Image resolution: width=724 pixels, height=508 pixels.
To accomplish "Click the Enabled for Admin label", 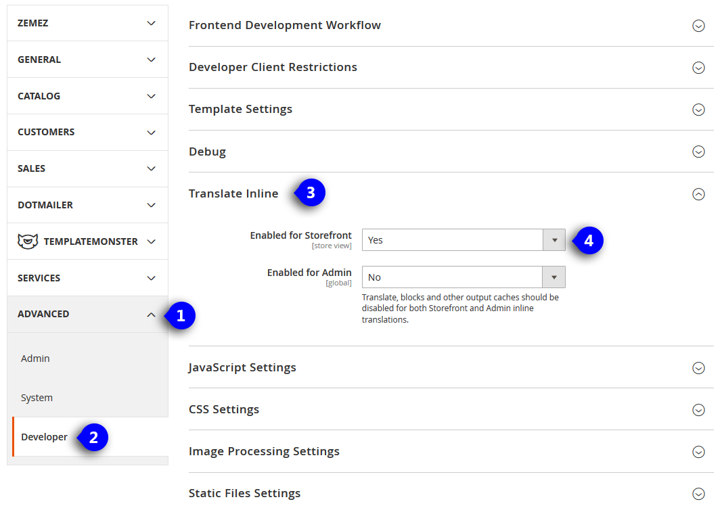I will pyautogui.click(x=309, y=273).
